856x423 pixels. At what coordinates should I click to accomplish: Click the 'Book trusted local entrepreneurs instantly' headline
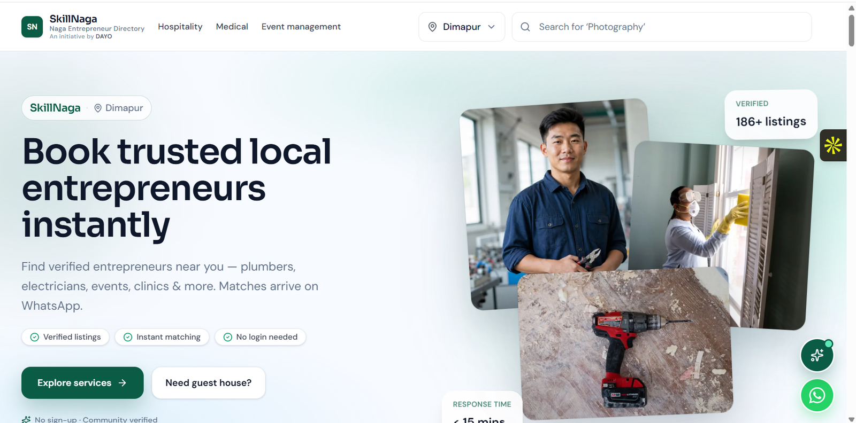pos(177,188)
